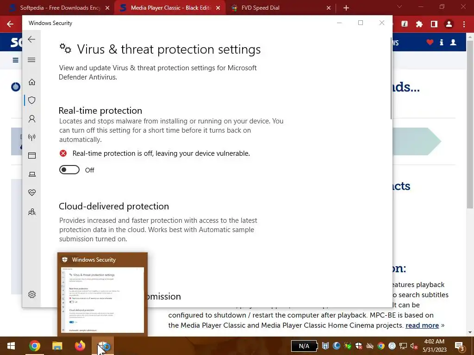Click the browser page vertical scrollbar

pos(470,124)
